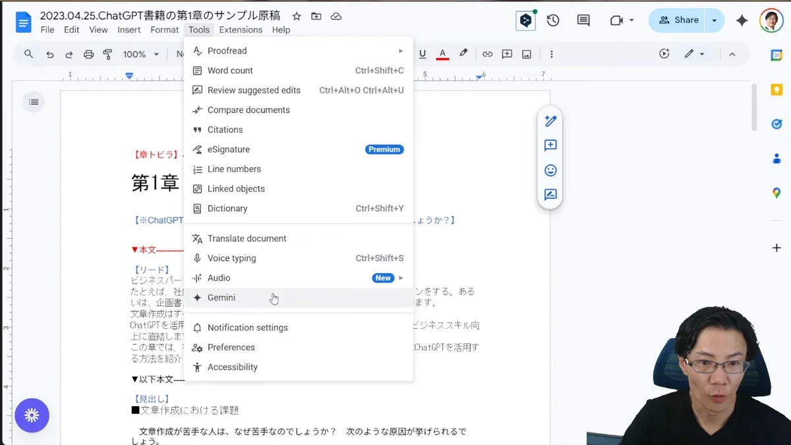Open Google account avatar

771,20
